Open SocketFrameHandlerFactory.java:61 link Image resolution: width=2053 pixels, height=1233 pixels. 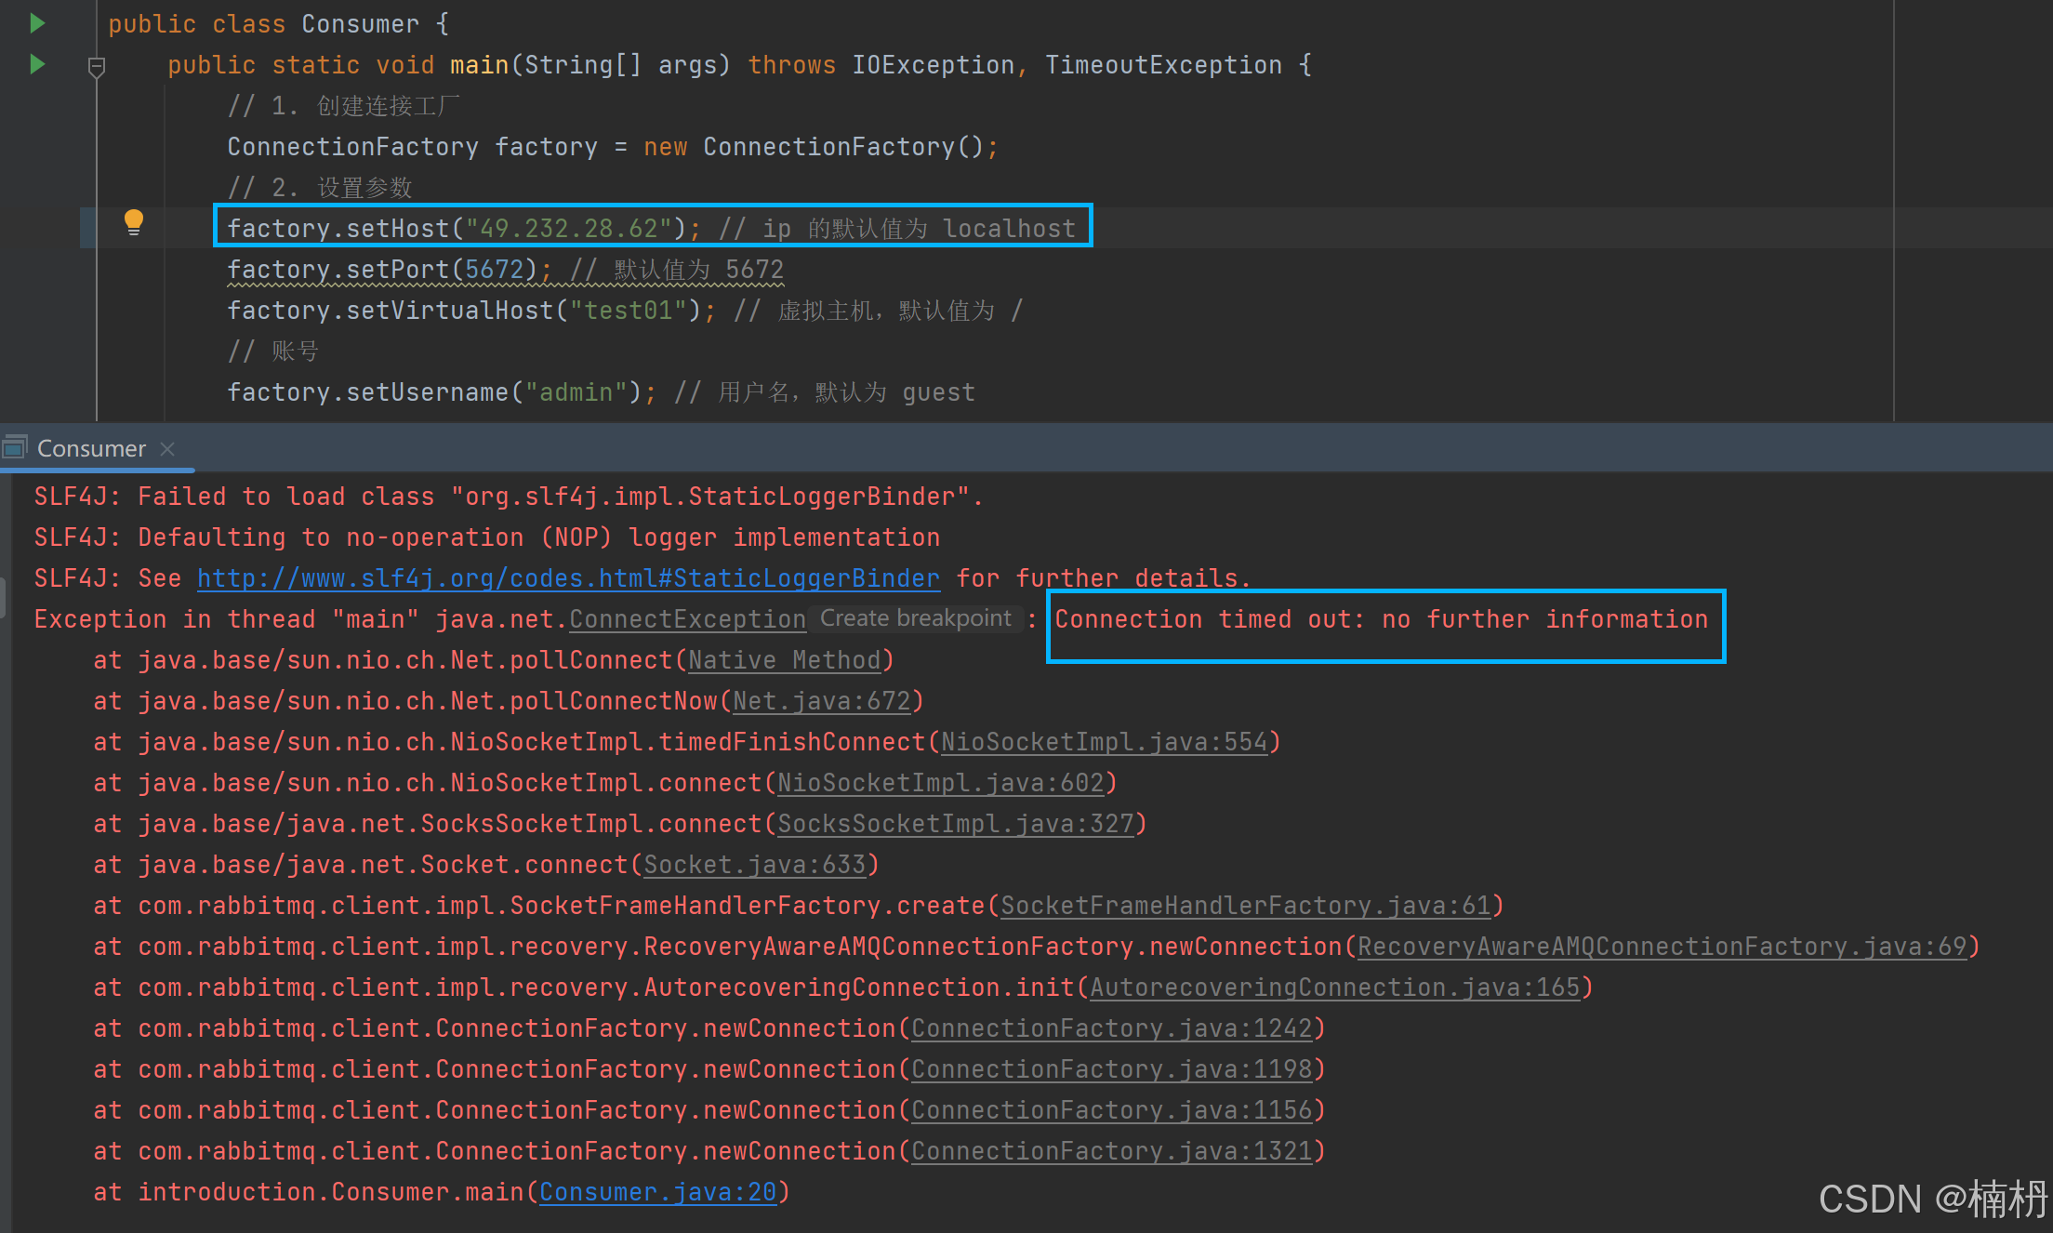[x=1246, y=906]
